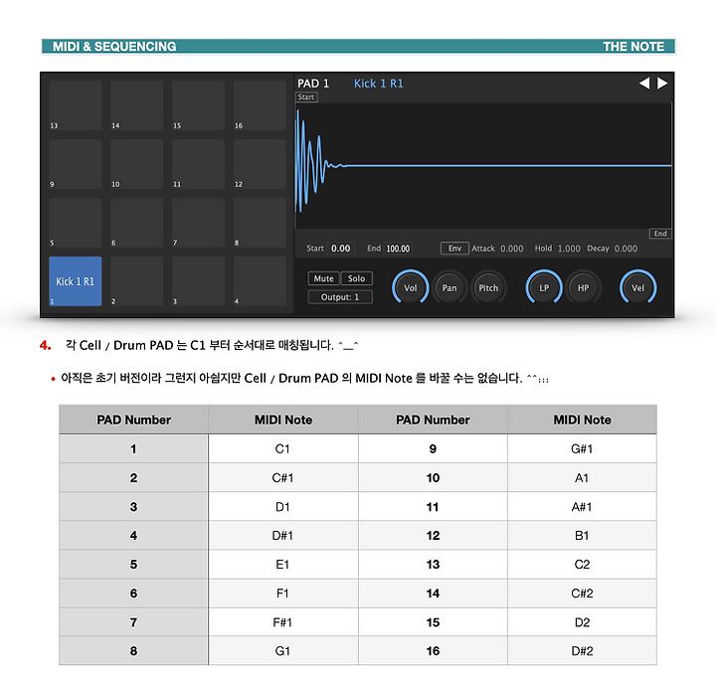Click the kick waveform display
Image resolution: width=716 pixels, height=676 pixels.
[483, 166]
